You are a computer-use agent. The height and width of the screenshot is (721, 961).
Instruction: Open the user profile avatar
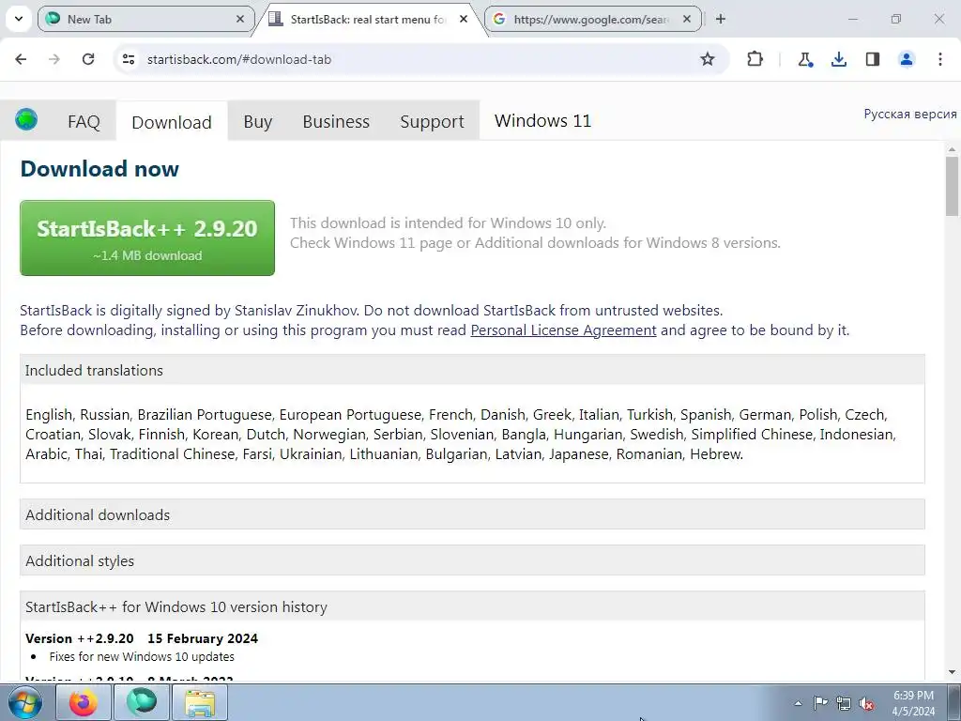907,59
